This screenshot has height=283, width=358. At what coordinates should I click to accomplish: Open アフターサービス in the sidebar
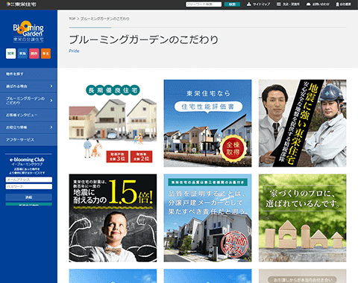(x=28, y=140)
